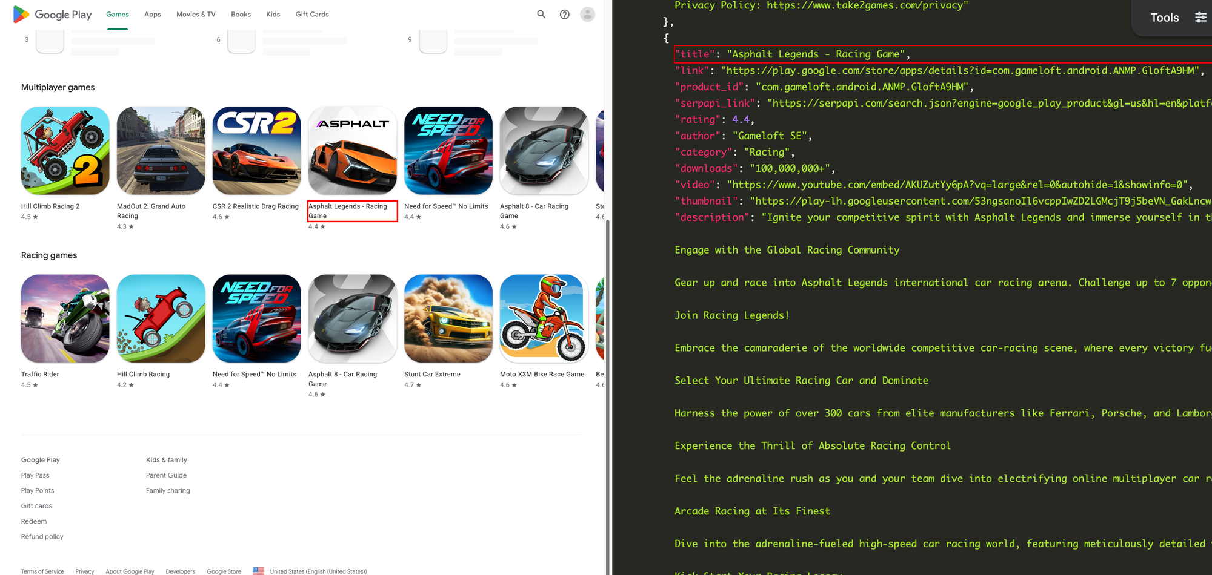This screenshot has width=1212, height=575.
Task: Open Asphalt 8 icon in Multiplayer games
Action: pos(544,151)
